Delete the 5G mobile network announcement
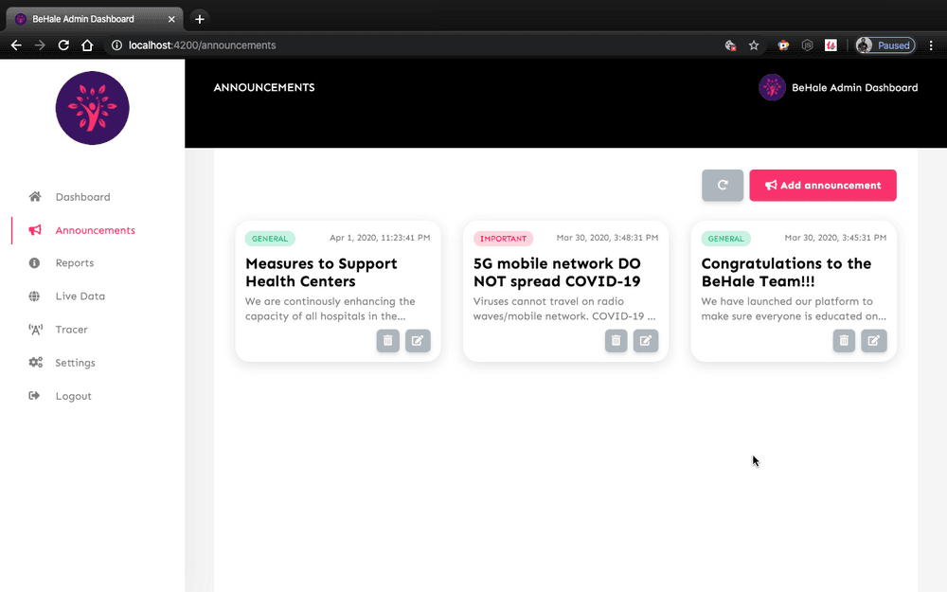This screenshot has height=592, width=947. click(616, 341)
